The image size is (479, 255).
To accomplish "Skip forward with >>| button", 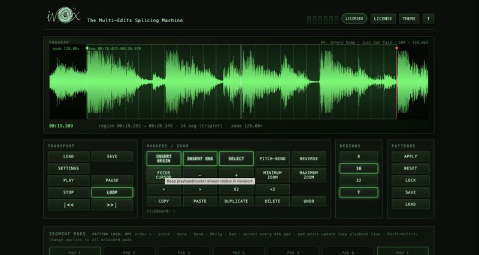I will tap(112, 205).
